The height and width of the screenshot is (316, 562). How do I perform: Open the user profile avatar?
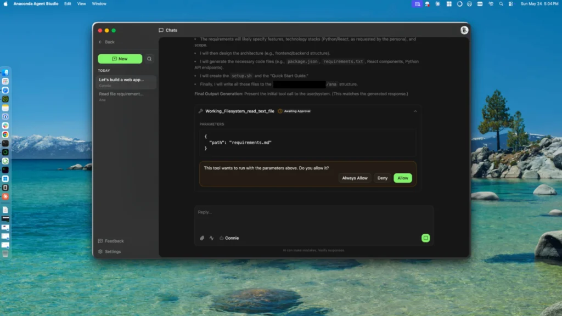464,30
